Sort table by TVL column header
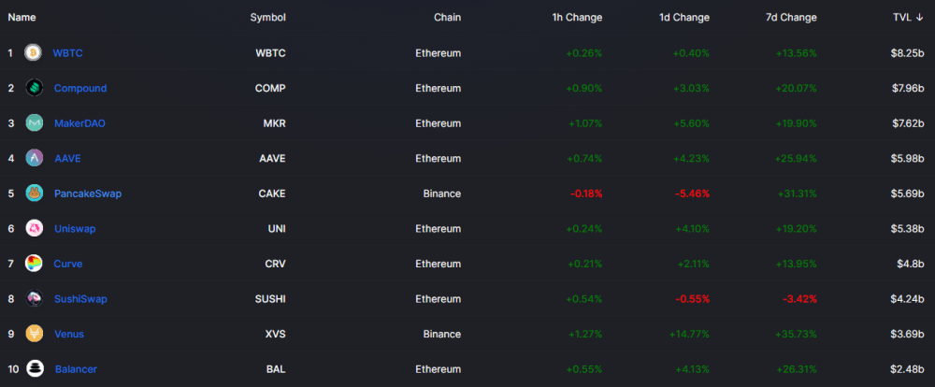Viewport: 935px width, 387px height. pos(908,17)
